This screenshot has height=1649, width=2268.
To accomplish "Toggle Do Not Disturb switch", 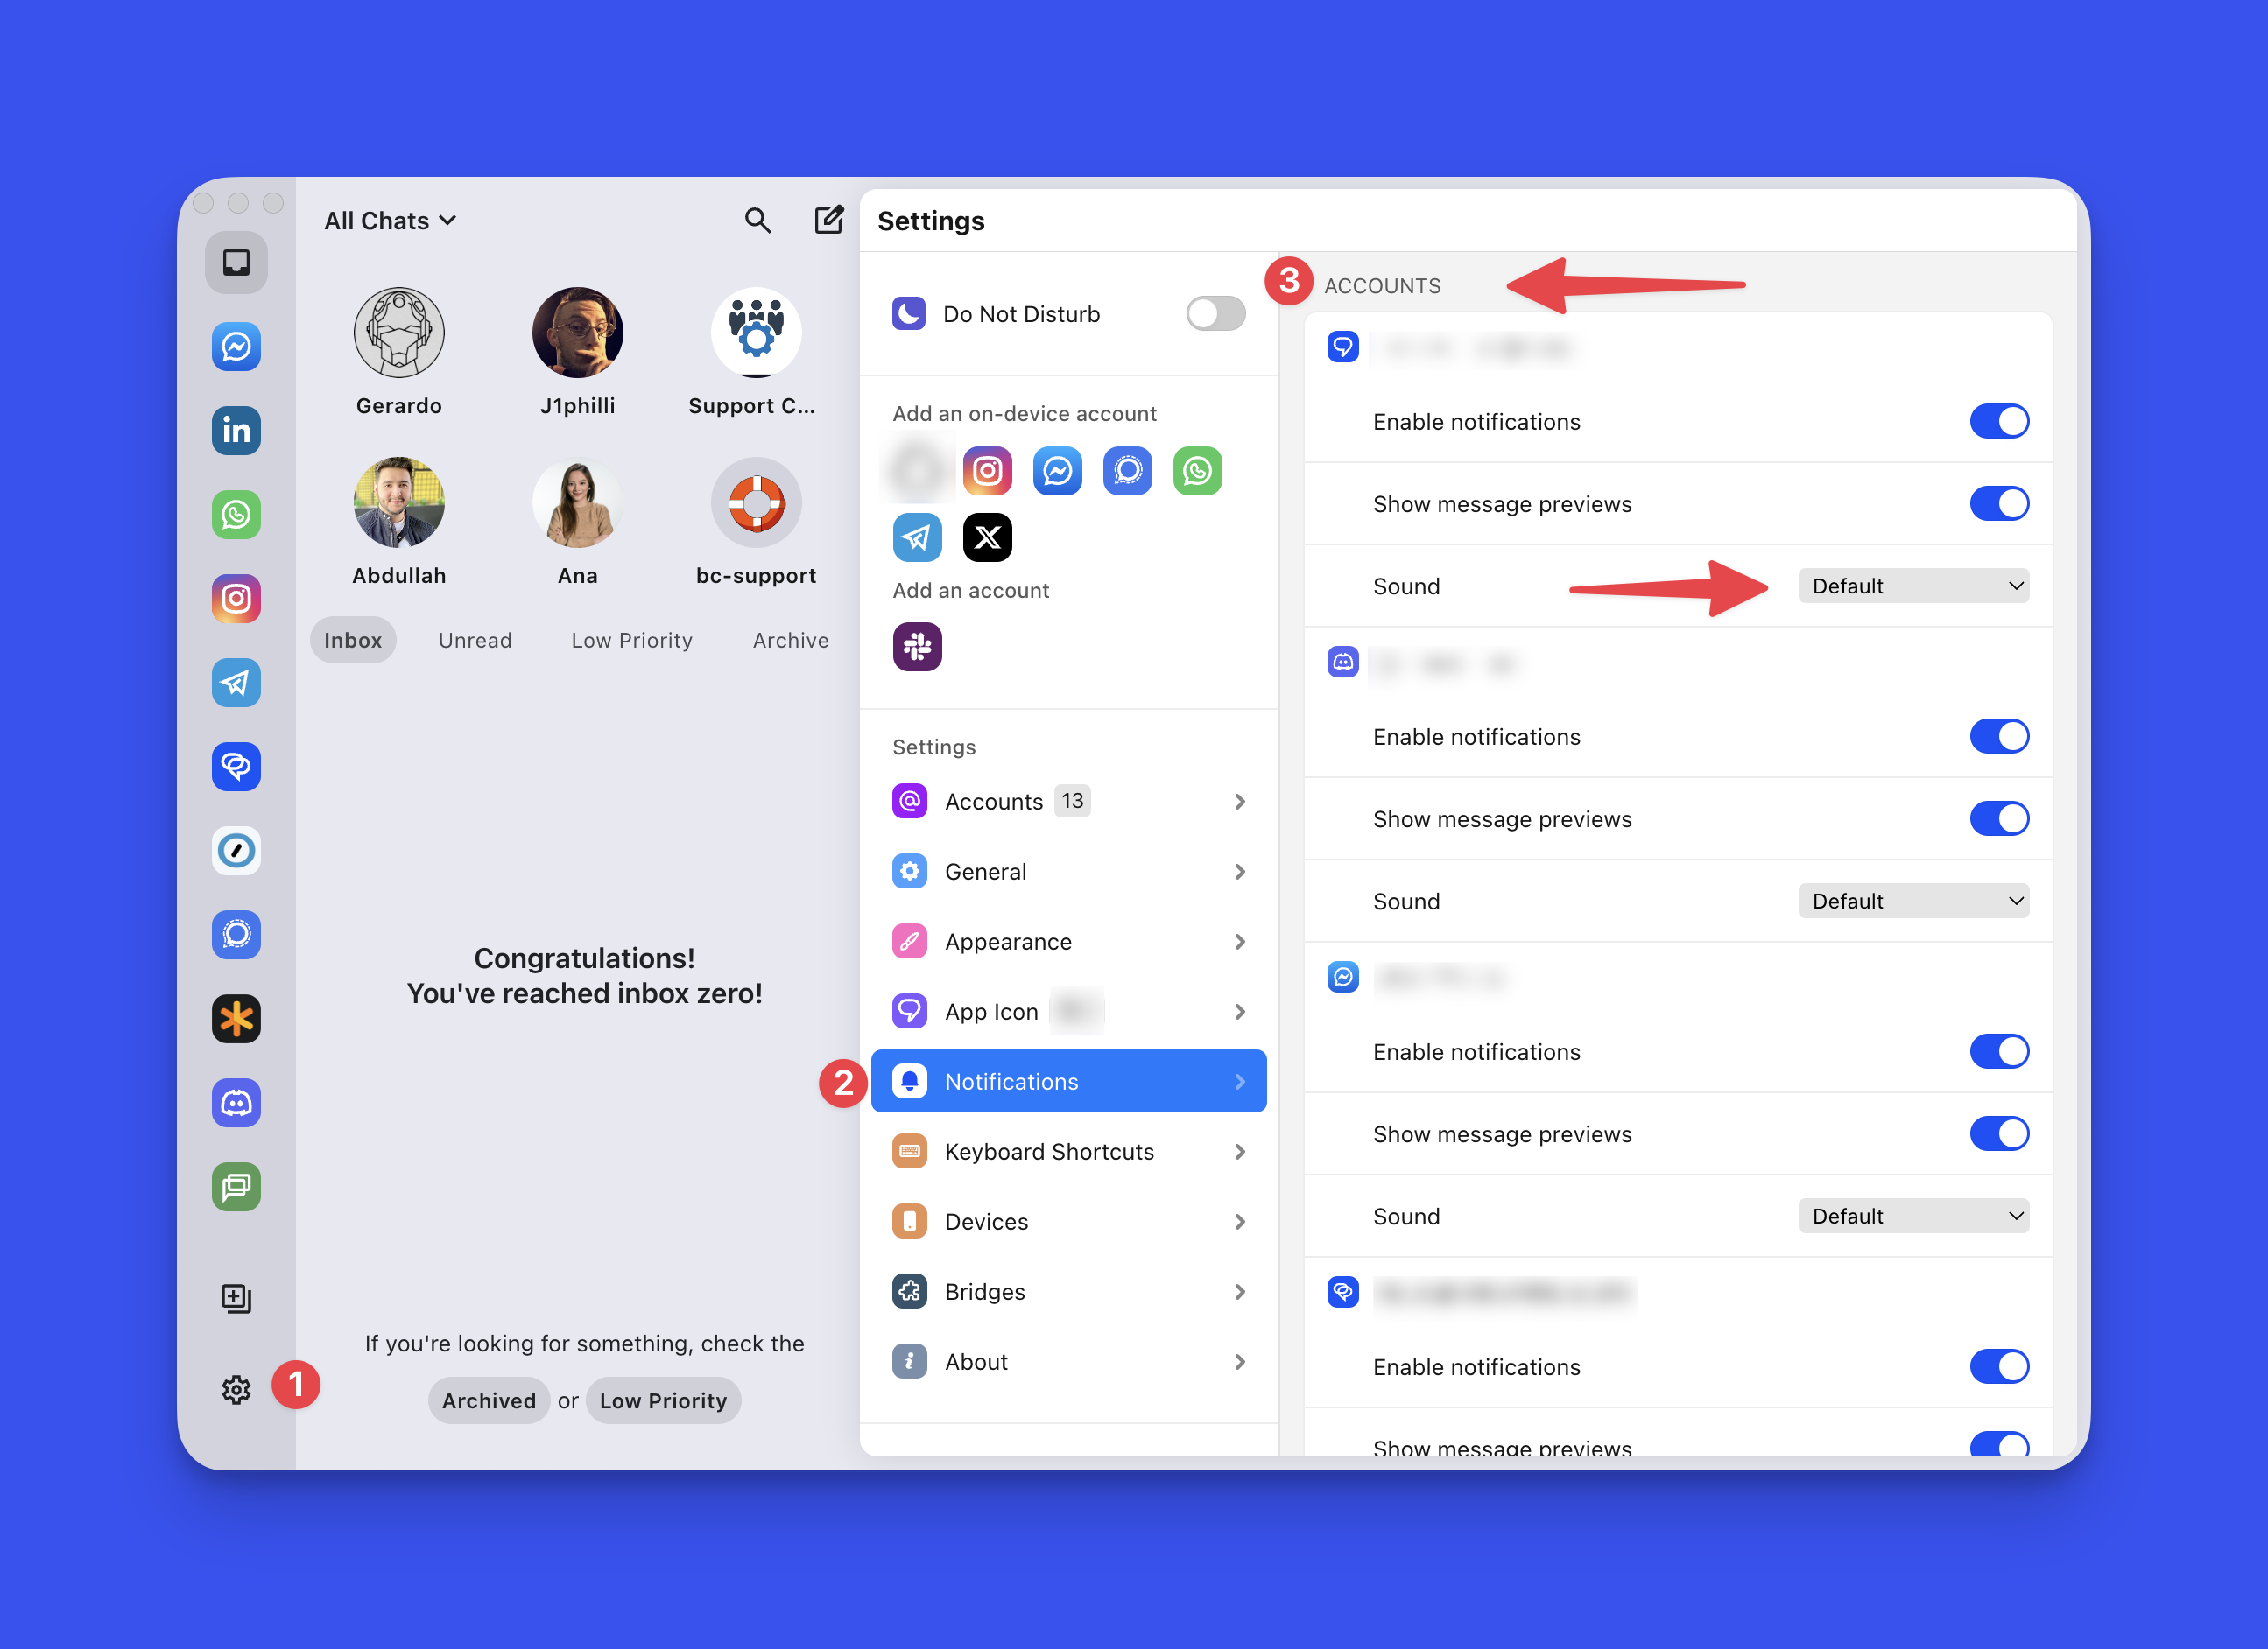I will (x=1215, y=314).
